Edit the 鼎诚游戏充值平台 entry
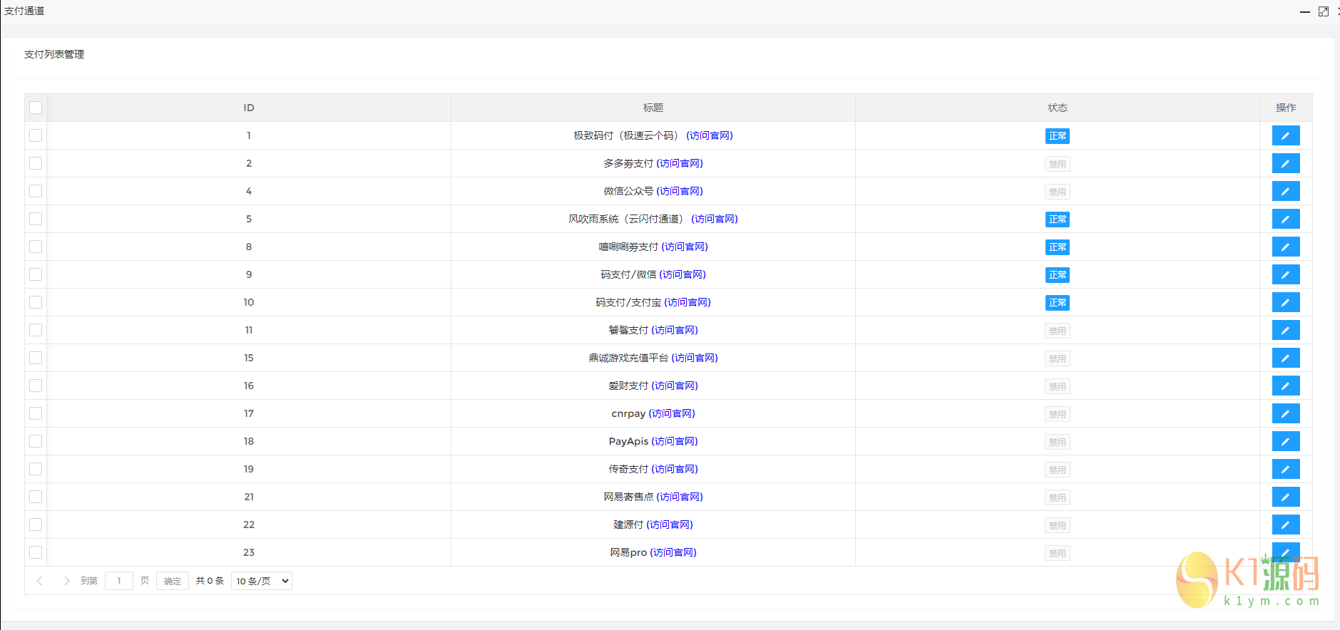 (1285, 358)
